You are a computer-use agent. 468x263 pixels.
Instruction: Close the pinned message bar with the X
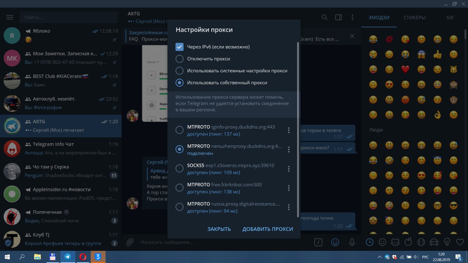pos(352,36)
